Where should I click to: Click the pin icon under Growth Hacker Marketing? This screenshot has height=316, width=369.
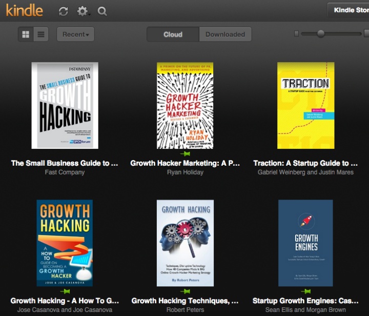click(x=185, y=154)
